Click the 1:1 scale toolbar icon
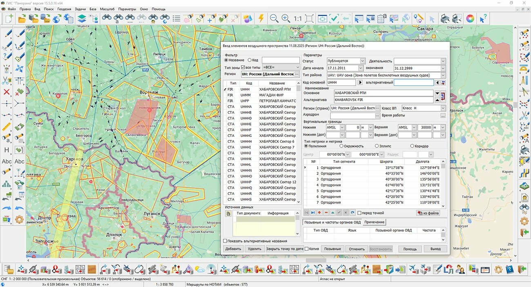Viewport: 531px width, 287px height. click(297, 18)
